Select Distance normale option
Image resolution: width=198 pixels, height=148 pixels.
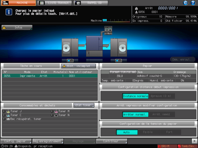136,96
